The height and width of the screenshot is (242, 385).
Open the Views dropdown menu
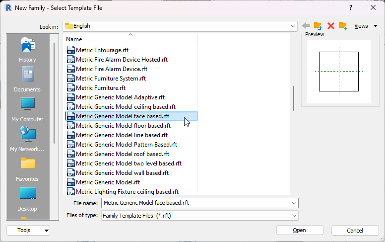(x=366, y=26)
